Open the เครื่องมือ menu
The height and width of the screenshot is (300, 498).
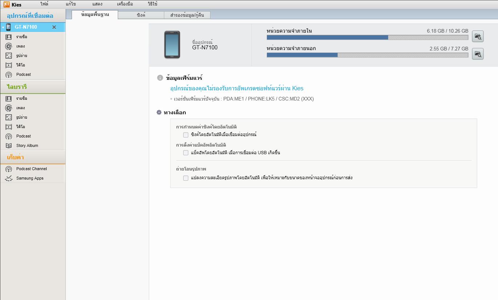(x=125, y=4)
